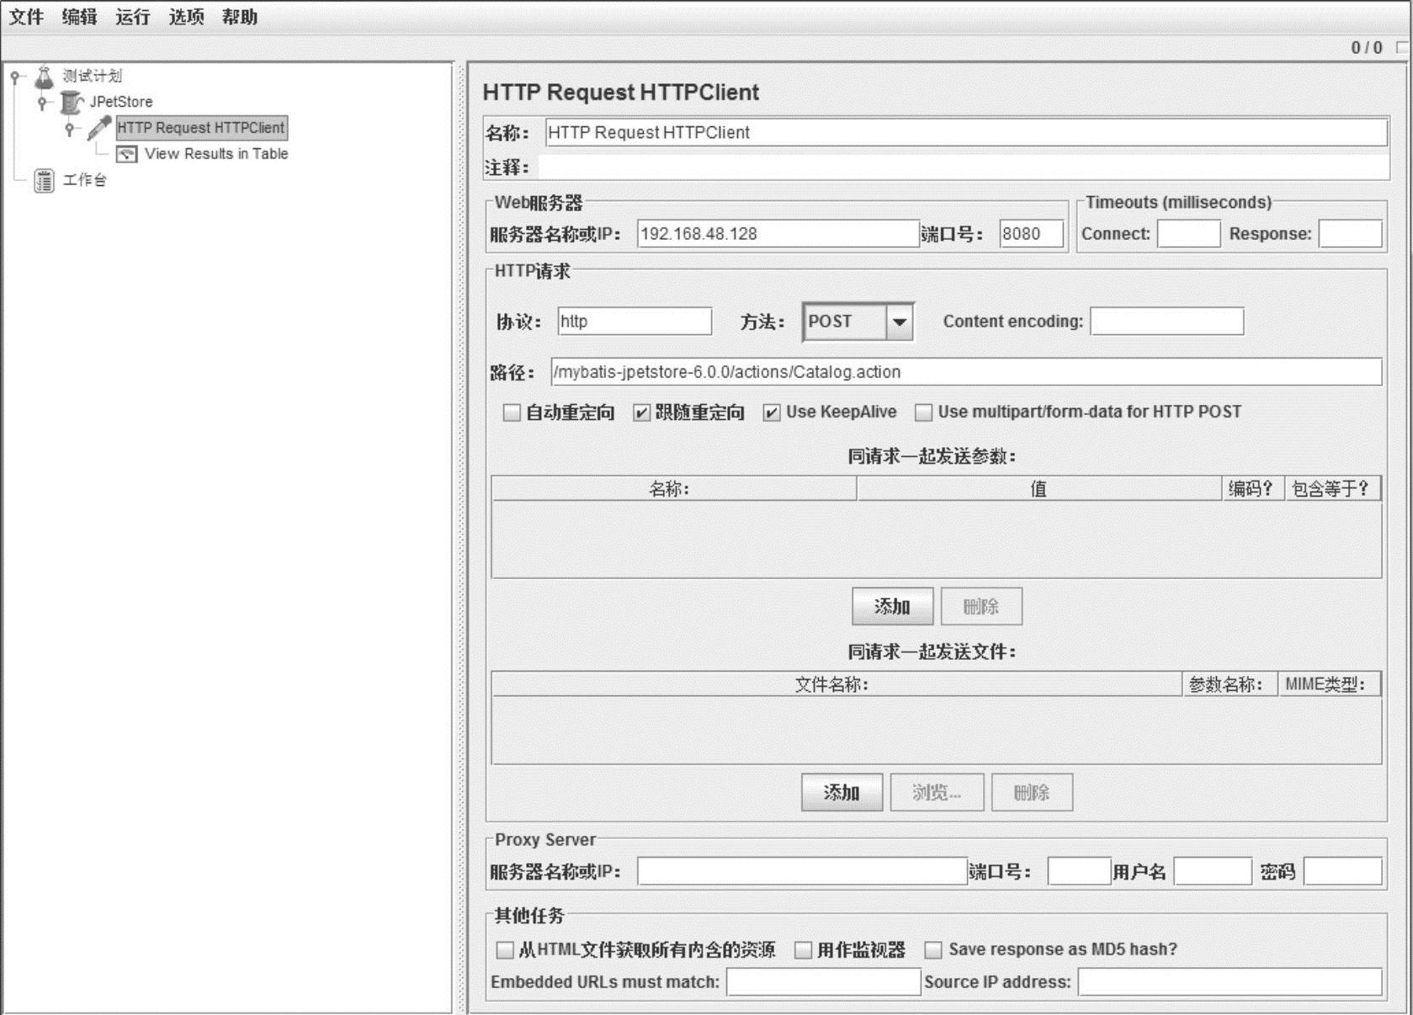
Task: Check 从HTML文件获取所有内含的资源 option
Action: 505,950
